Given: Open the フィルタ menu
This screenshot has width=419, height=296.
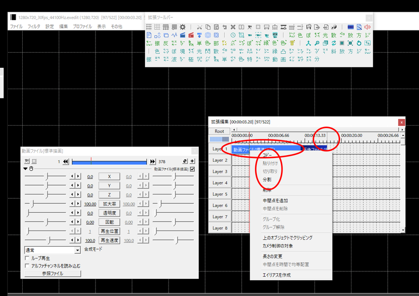Looking at the screenshot, I should coord(34,27).
